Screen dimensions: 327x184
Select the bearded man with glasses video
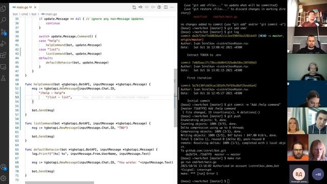pyautogui.click(x=297, y=148)
